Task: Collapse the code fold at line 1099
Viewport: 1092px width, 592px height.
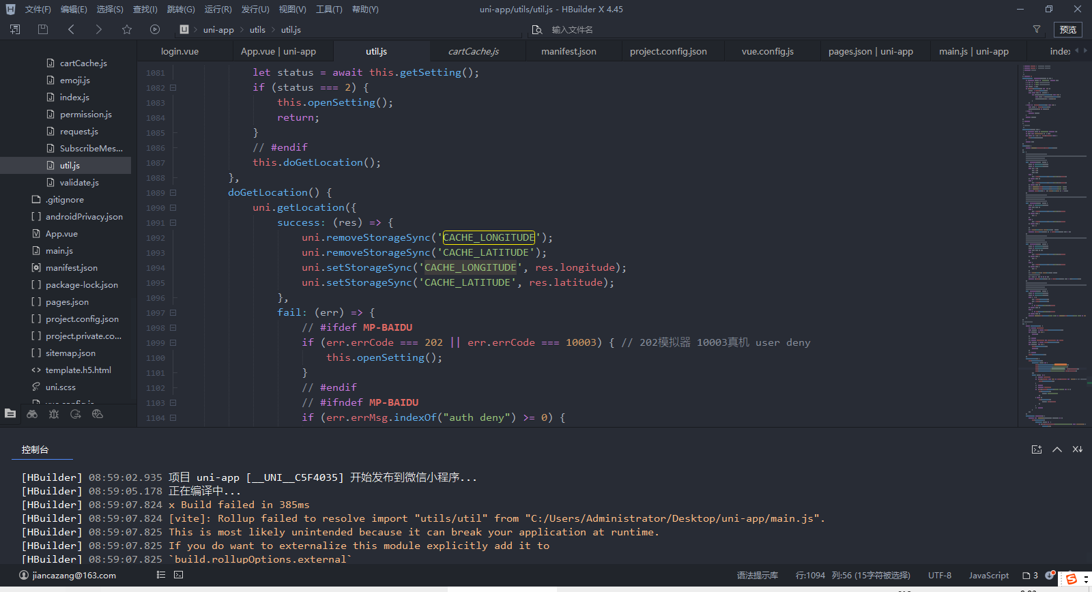Action: pos(173,343)
